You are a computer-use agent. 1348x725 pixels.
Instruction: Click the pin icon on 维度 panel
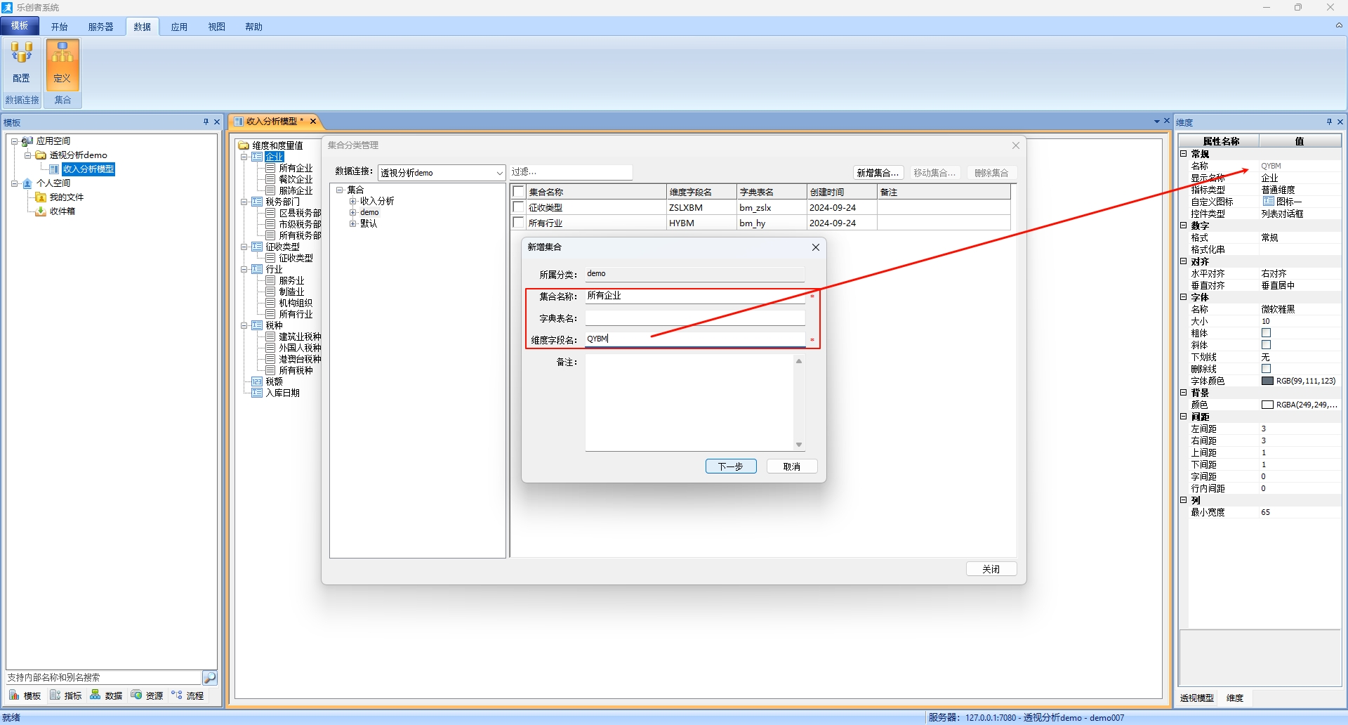(1329, 122)
